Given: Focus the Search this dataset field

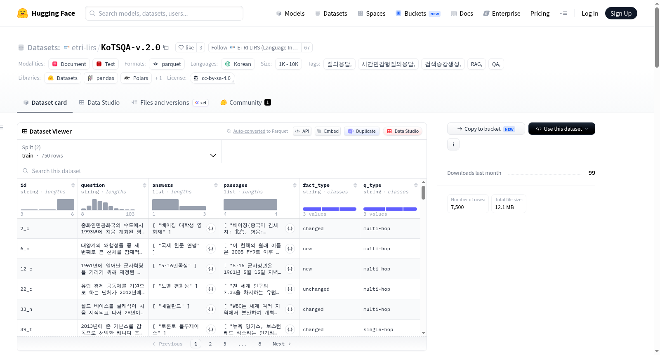Looking at the screenshot, I should pos(222,171).
